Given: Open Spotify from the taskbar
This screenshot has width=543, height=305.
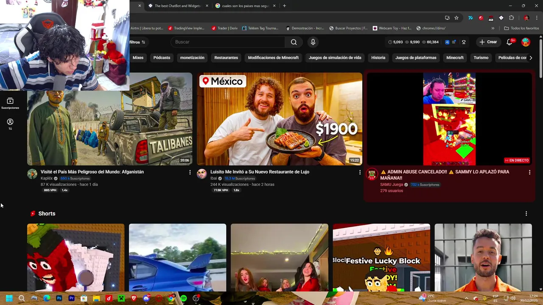Looking at the screenshot, I should (183, 298).
